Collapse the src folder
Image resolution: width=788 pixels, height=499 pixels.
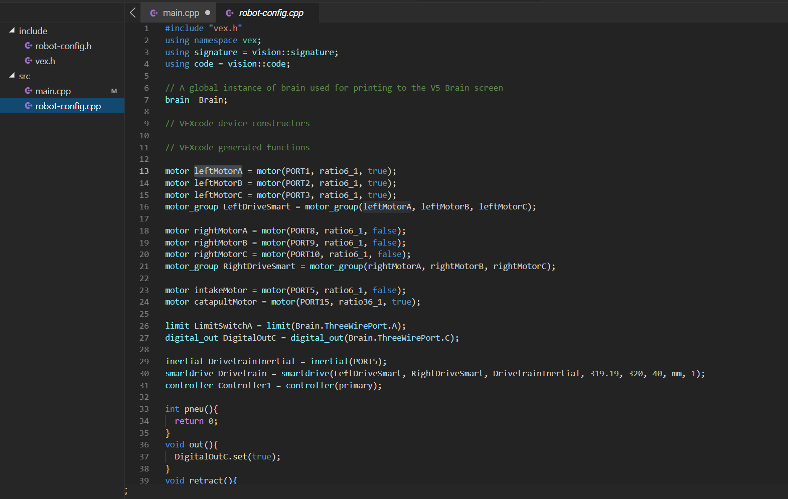12,76
